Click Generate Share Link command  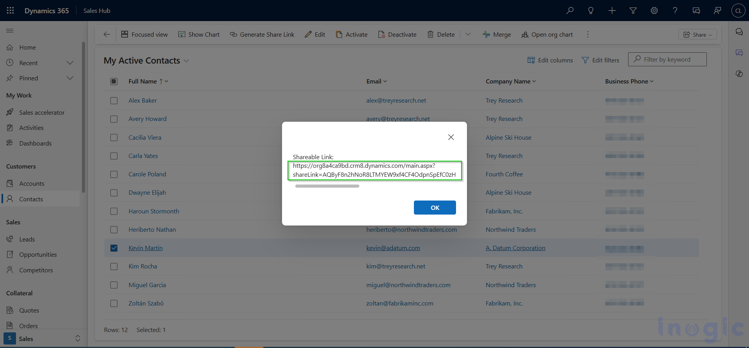pos(262,34)
